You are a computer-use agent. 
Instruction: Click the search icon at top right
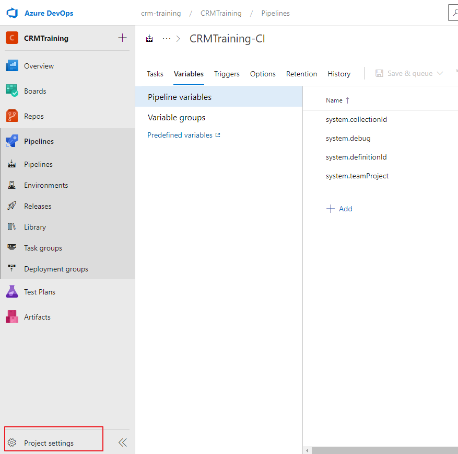pos(454,13)
